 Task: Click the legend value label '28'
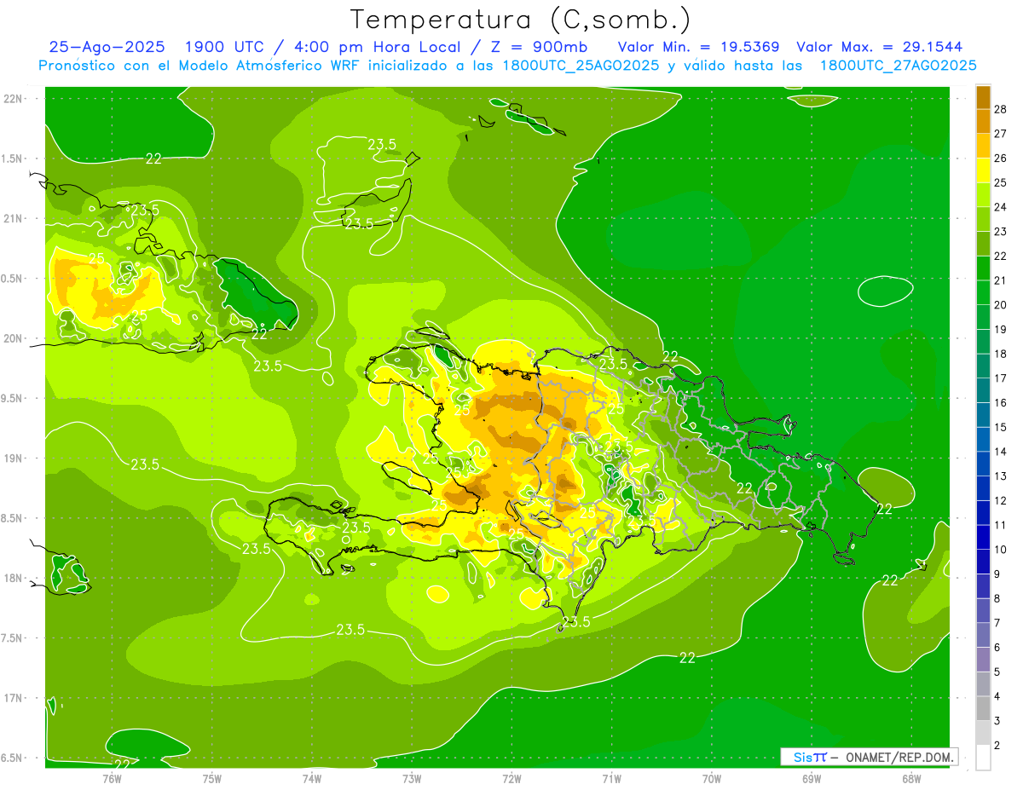[x=1000, y=109]
